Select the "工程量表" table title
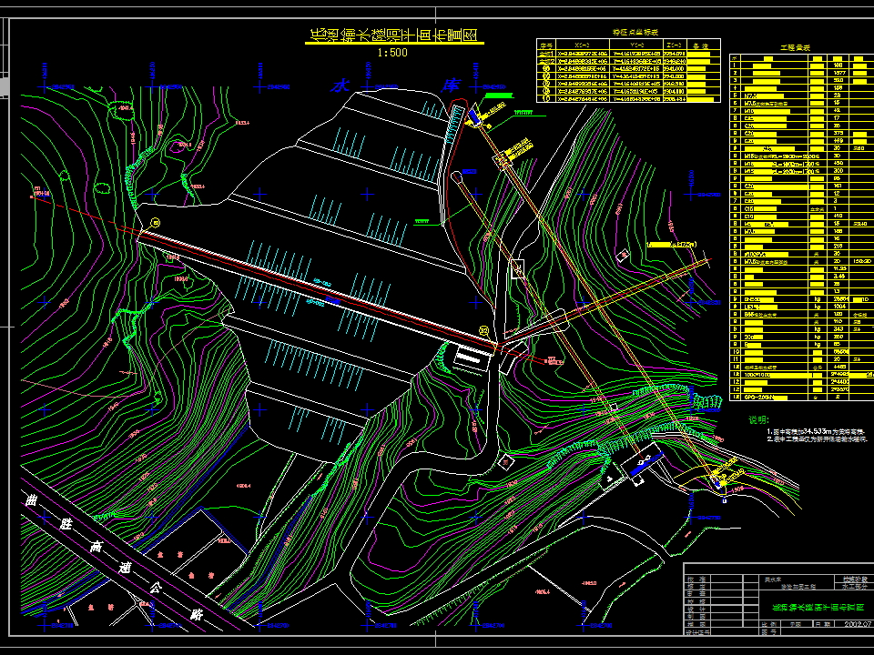The width and height of the screenshot is (874, 655). [x=795, y=48]
